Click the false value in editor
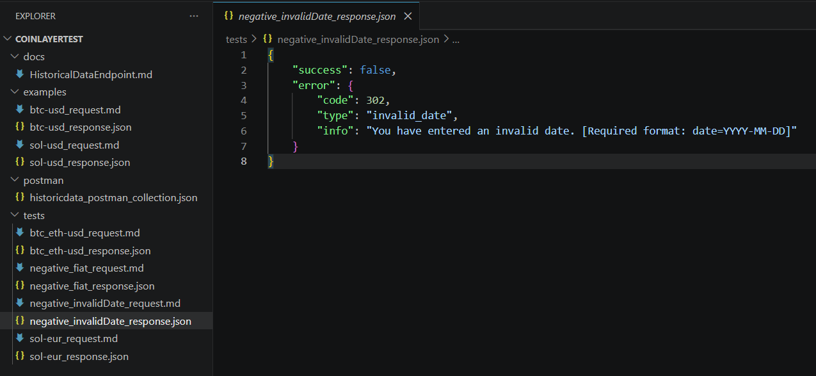Viewport: 816px width, 376px height. (375, 70)
